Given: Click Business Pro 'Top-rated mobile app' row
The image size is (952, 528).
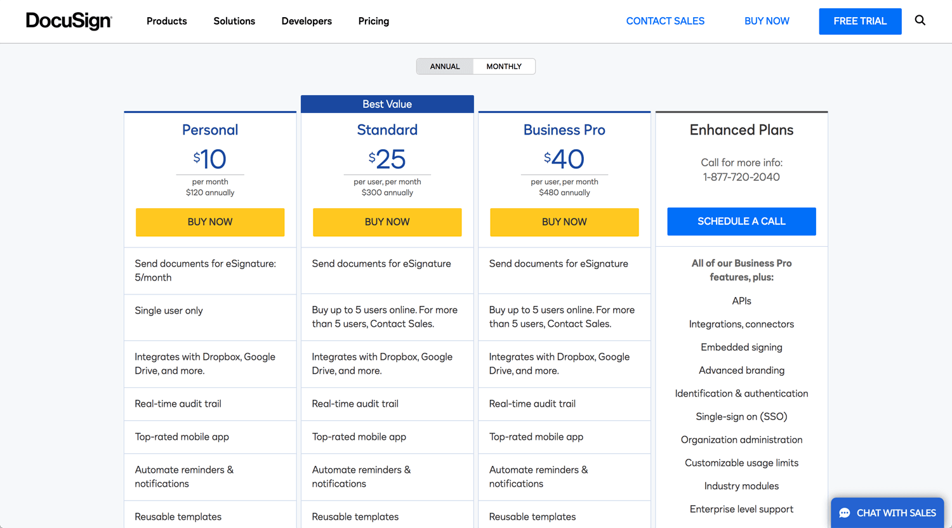Looking at the screenshot, I should (564, 437).
